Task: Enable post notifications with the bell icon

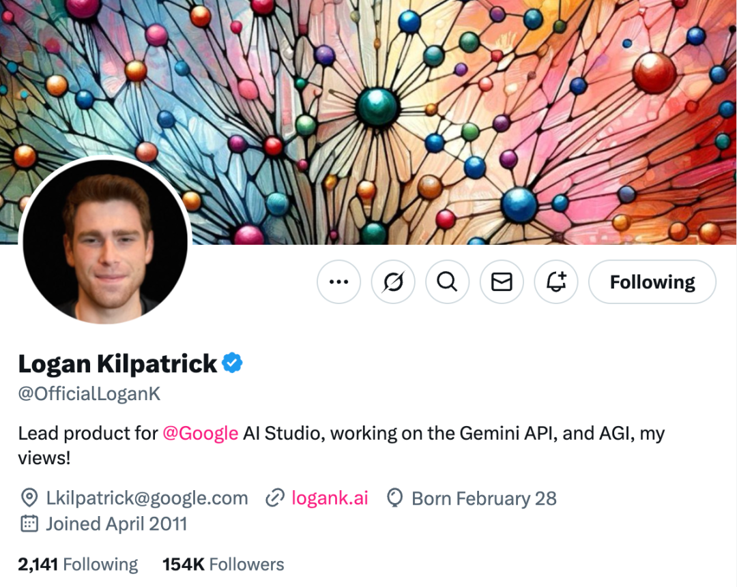Action: tap(556, 282)
